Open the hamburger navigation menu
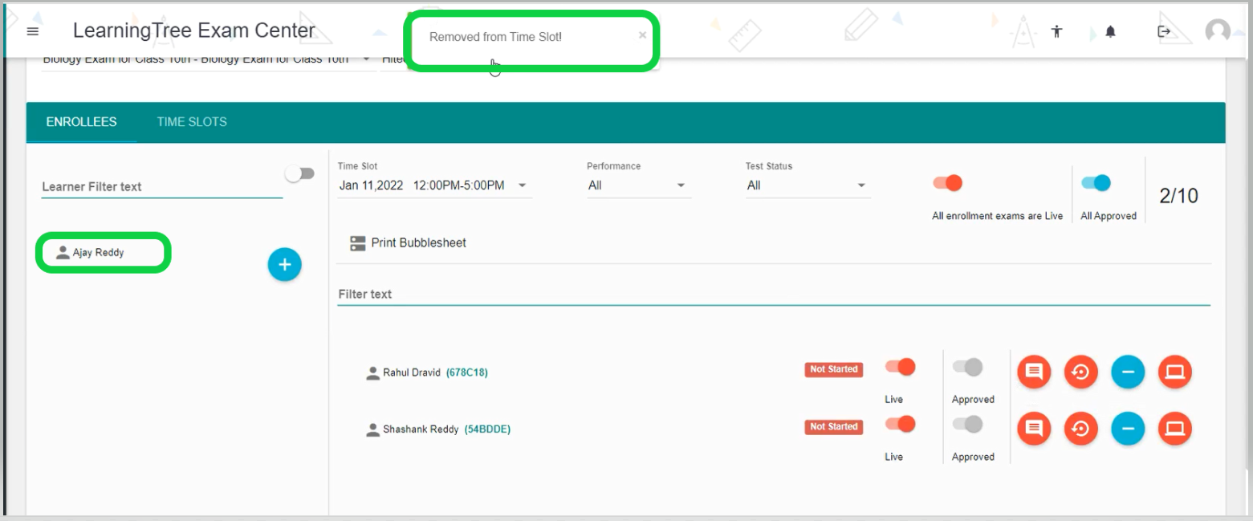Image resolution: width=1253 pixels, height=521 pixels. pos(33,31)
